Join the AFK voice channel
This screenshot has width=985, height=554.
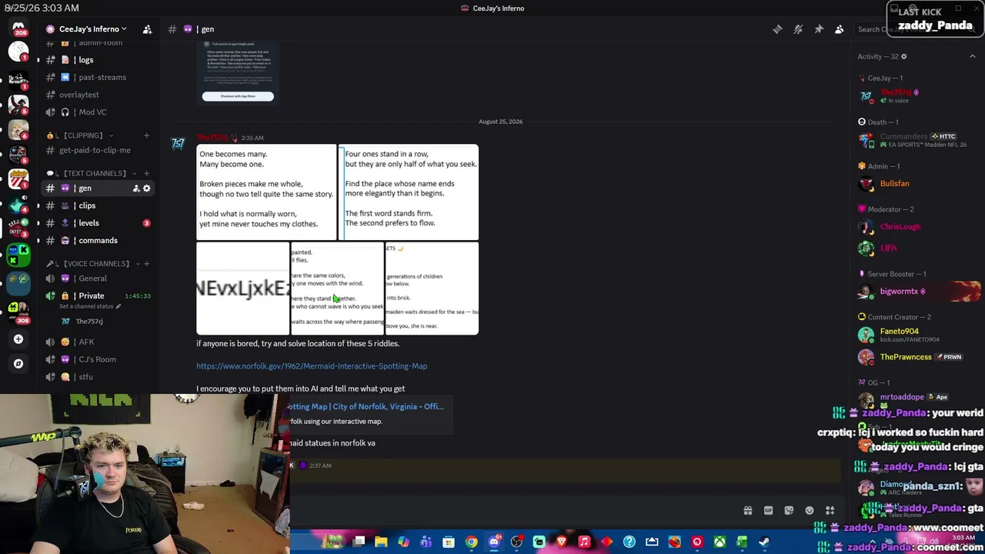pyautogui.click(x=98, y=342)
